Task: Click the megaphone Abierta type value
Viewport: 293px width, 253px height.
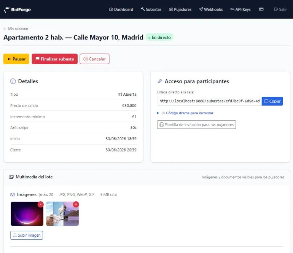Action: pyautogui.click(x=127, y=95)
